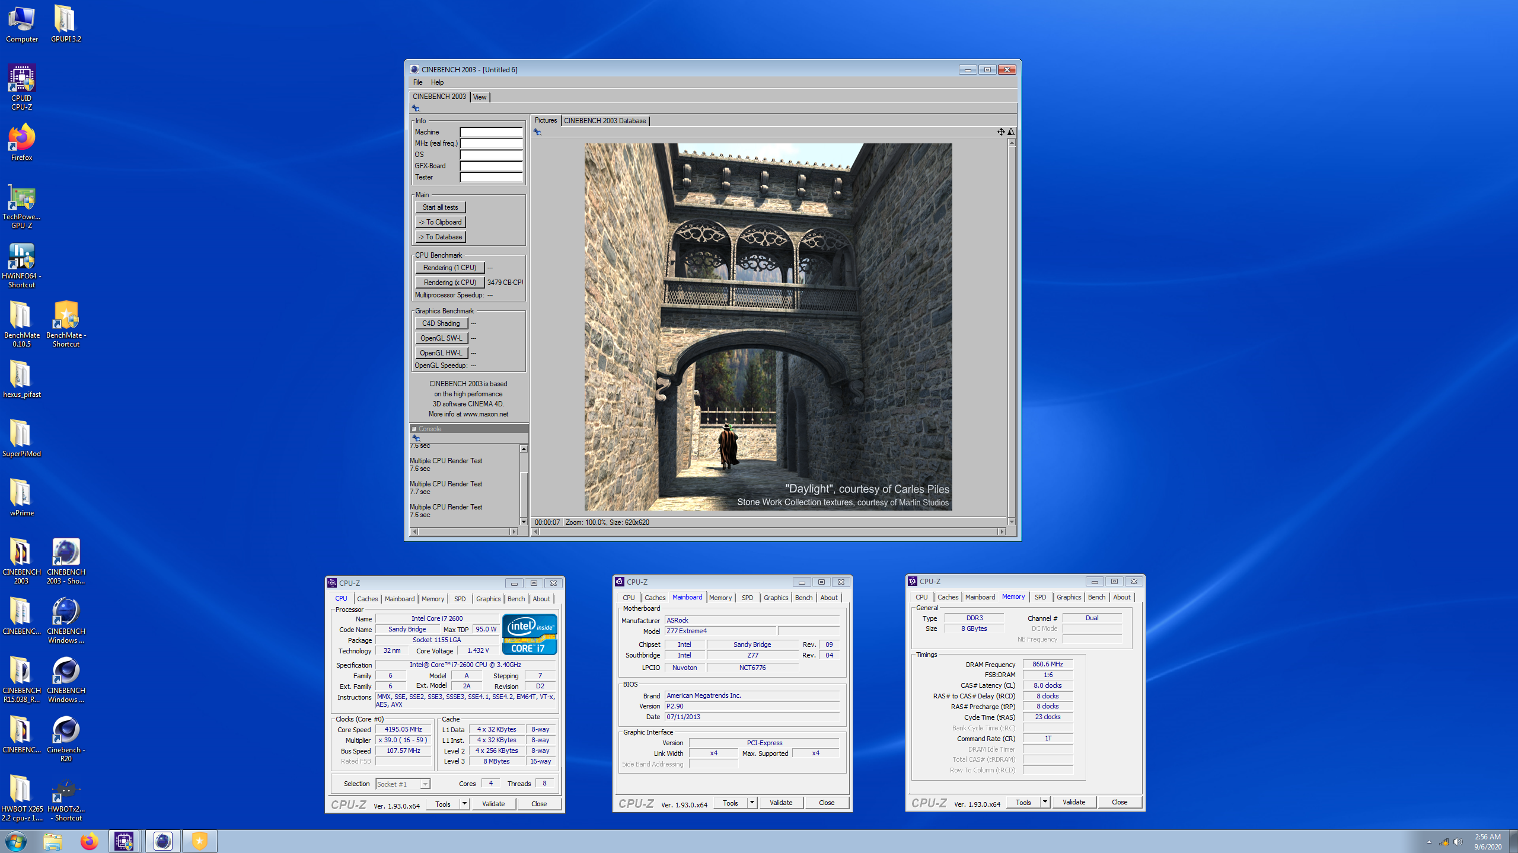
Task: Click the GFX-Board input field
Action: tap(491, 166)
